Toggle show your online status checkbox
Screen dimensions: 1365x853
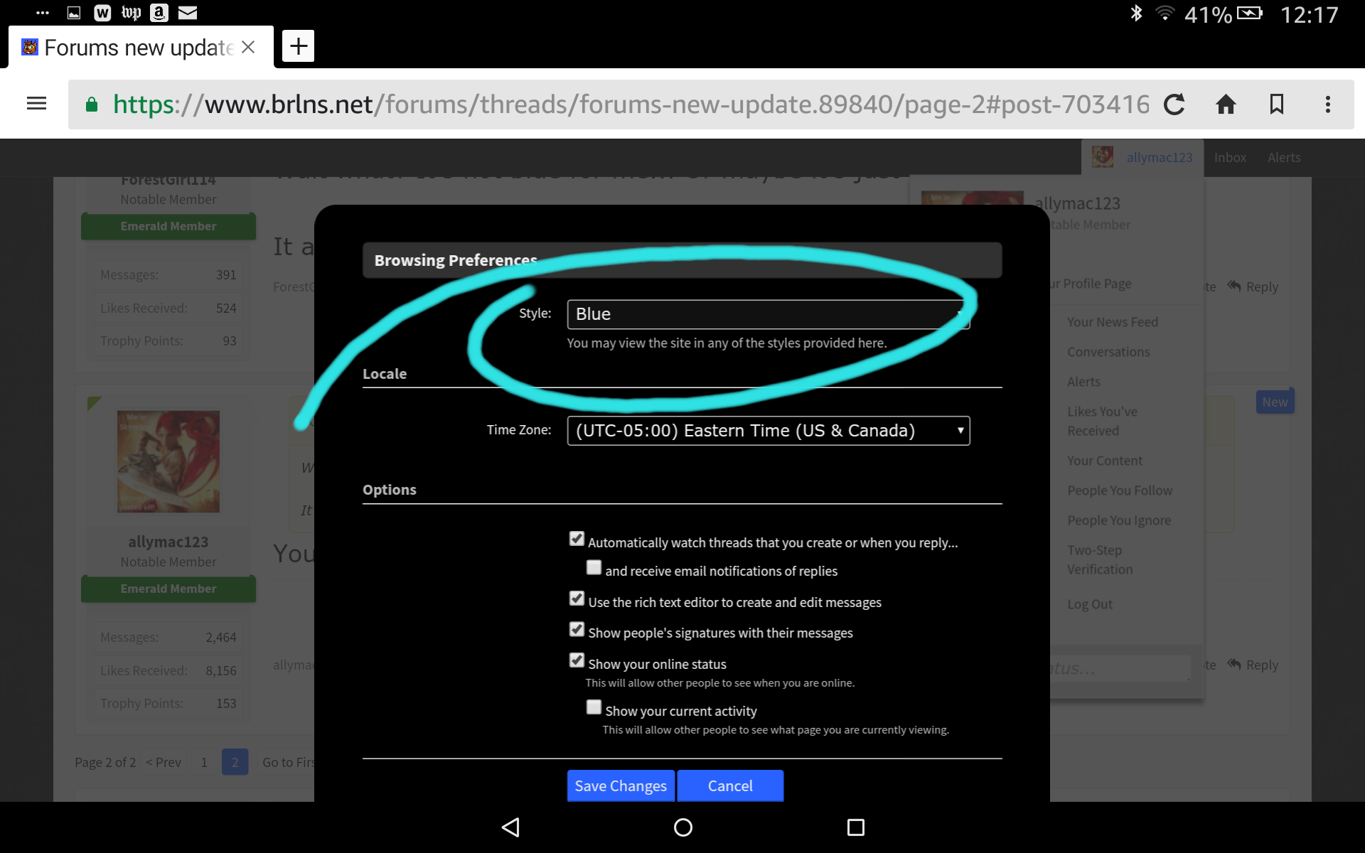click(x=577, y=660)
